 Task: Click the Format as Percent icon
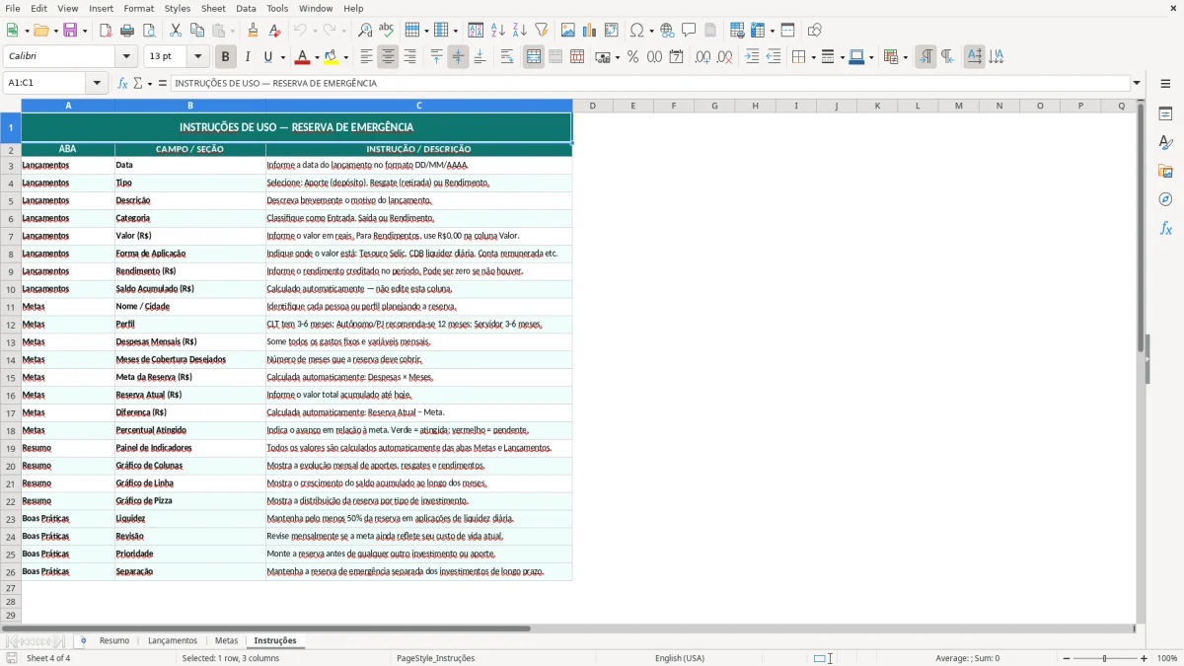pos(633,57)
